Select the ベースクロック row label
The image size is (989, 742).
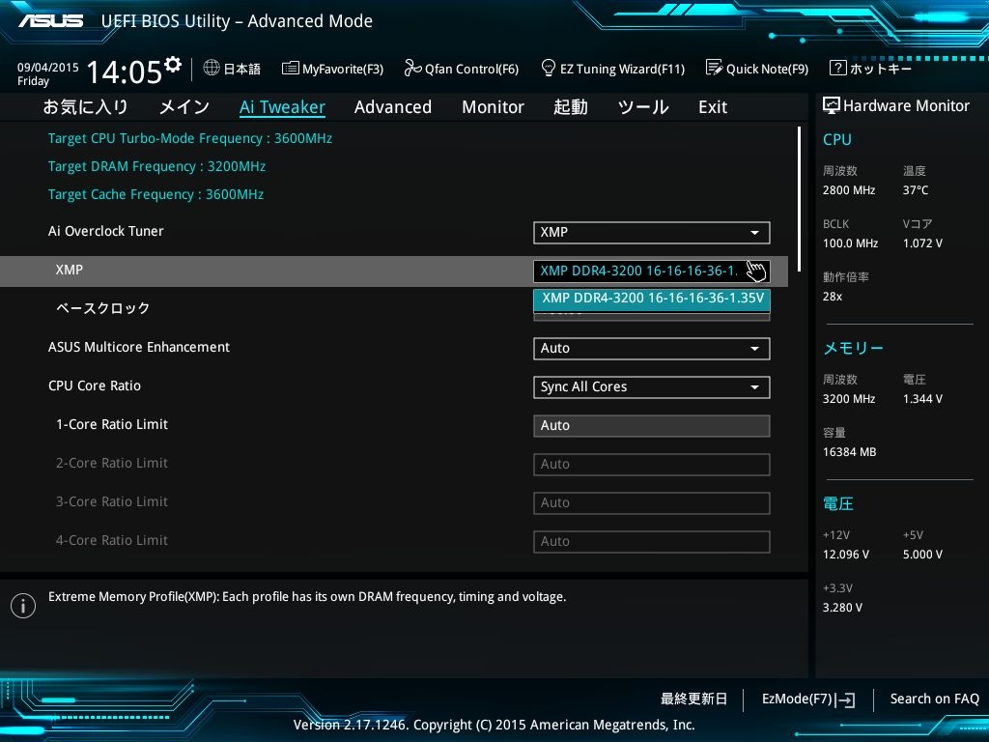coord(102,308)
